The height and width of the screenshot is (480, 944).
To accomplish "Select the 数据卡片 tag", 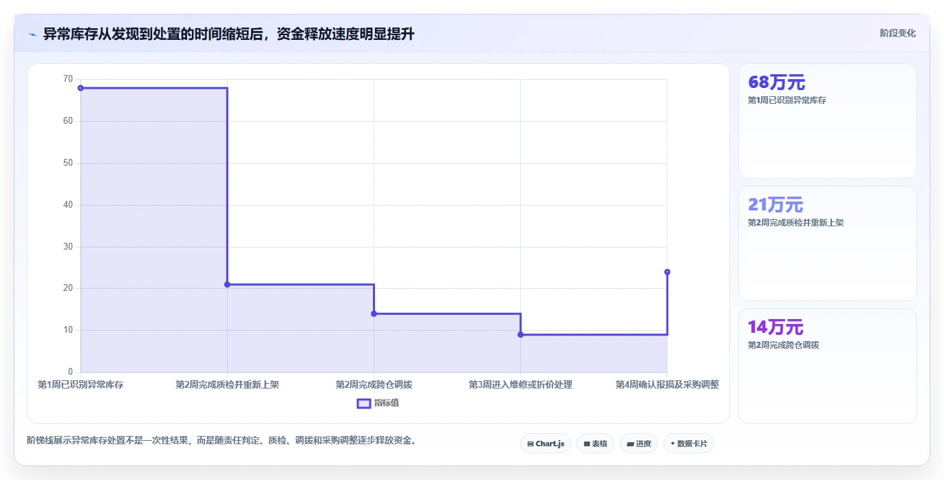I will (x=689, y=444).
